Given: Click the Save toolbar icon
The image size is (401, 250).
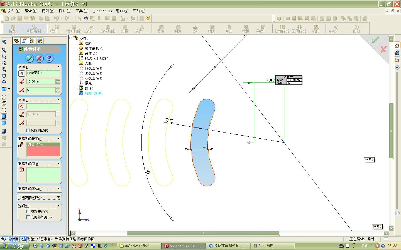Looking at the screenshot, I should [20, 18].
